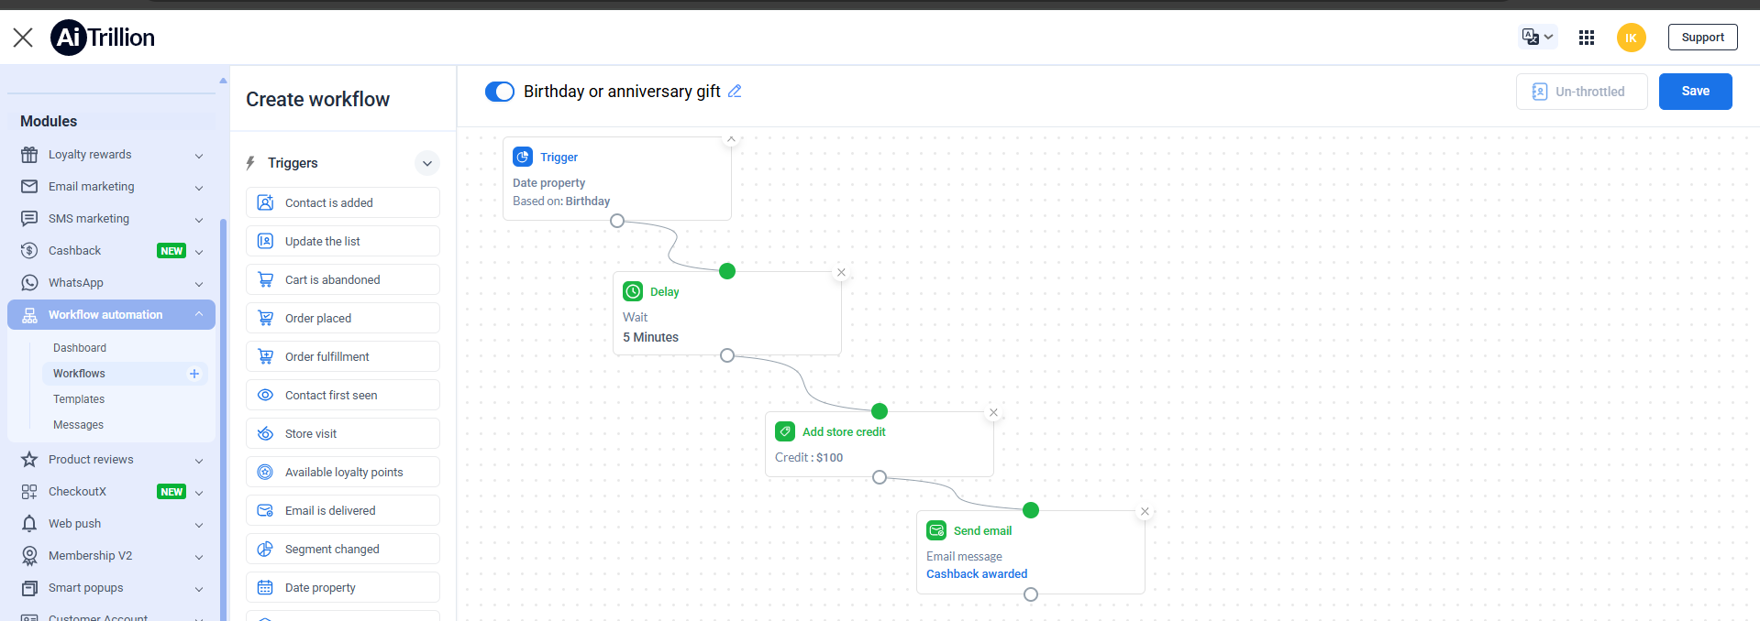Toggle the Birthday or anniversary gift workflow switch

500,92
